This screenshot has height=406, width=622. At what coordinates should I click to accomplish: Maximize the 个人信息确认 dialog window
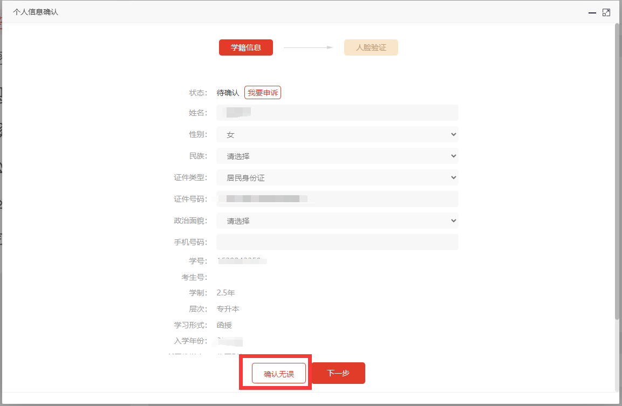[x=606, y=12]
